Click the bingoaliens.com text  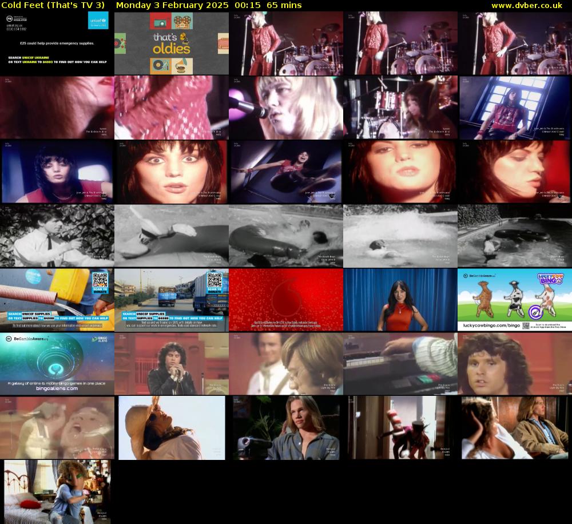[57, 388]
